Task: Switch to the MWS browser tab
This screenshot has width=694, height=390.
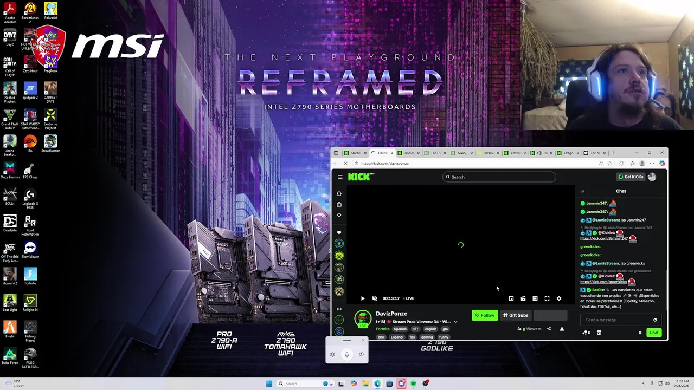Action: tap(461, 153)
